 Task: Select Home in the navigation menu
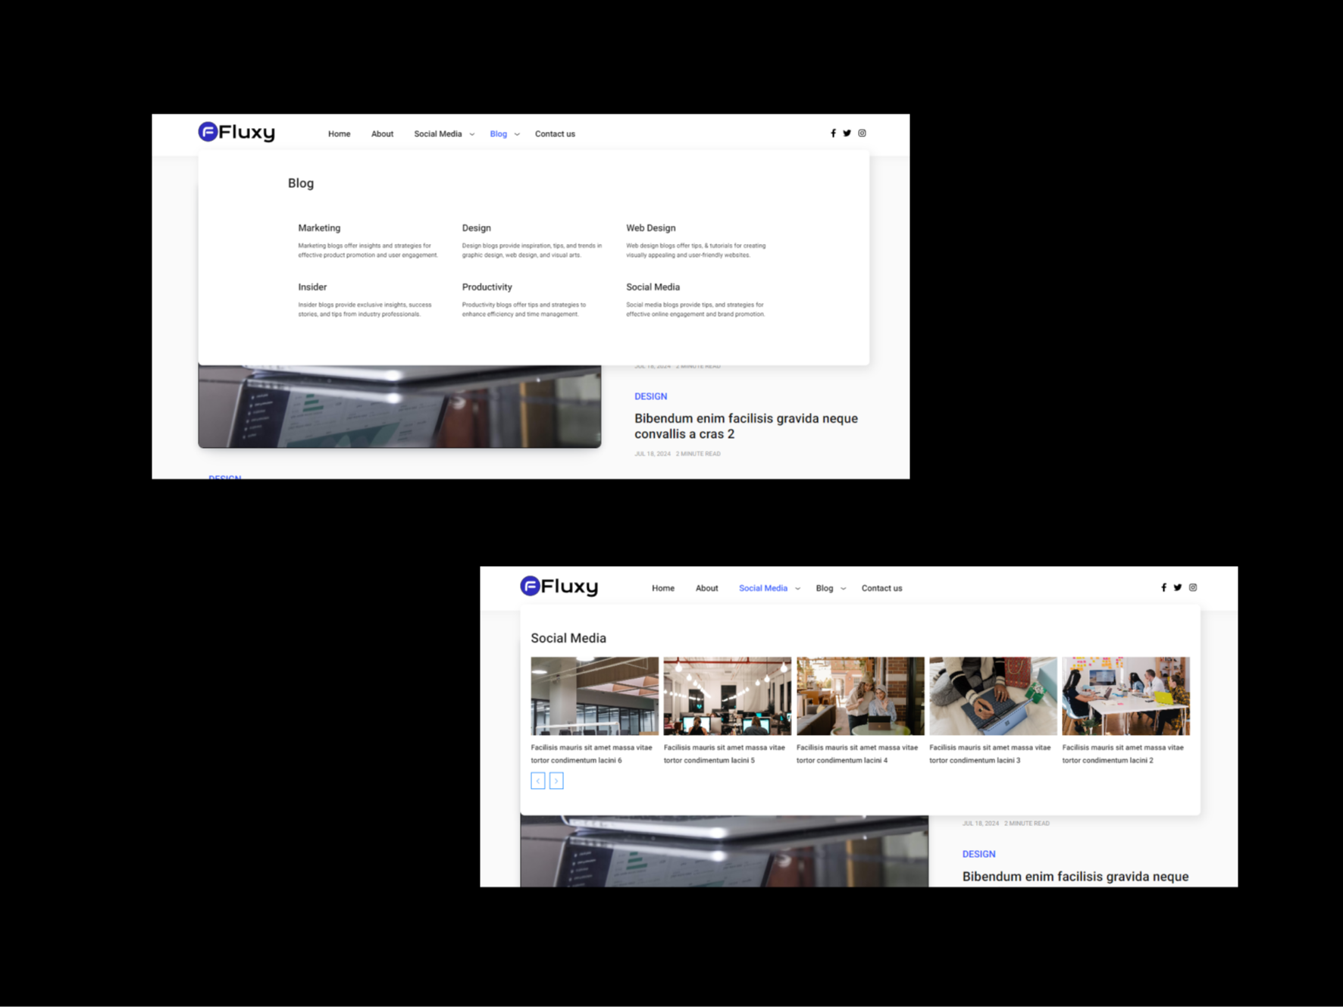pyautogui.click(x=339, y=133)
